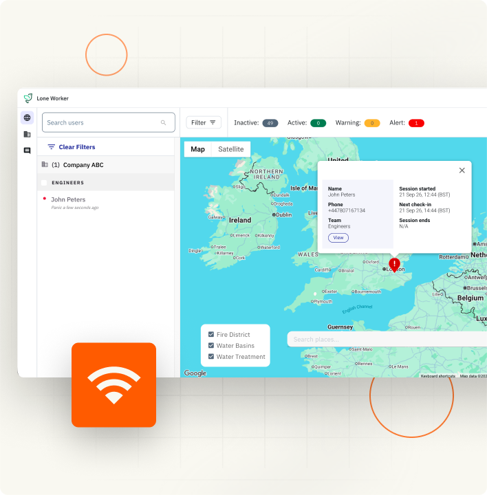This screenshot has height=495, width=487.
Task: Click the Alert count badge 1
Action: pos(416,123)
